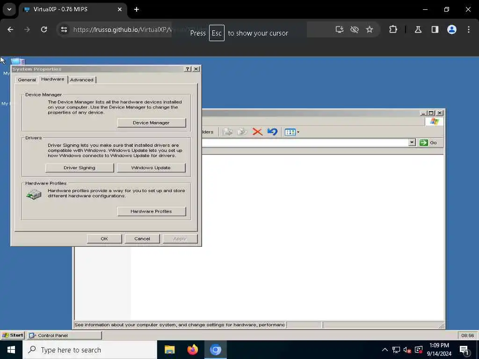Maximize the Control Panel window
479x359 pixels.
coord(431,113)
